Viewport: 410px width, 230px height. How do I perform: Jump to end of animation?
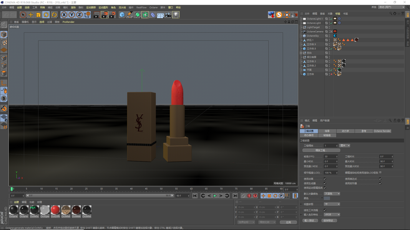235,195
